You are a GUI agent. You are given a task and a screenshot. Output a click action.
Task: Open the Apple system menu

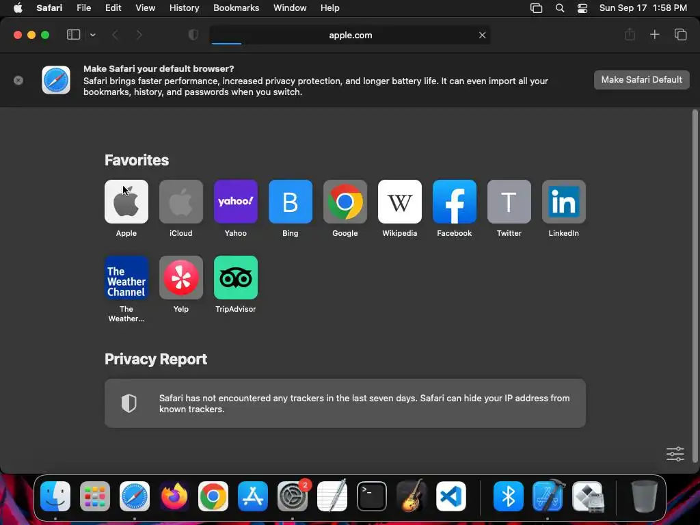click(18, 8)
